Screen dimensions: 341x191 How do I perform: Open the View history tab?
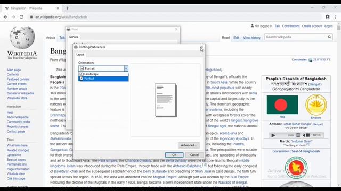[251, 38]
